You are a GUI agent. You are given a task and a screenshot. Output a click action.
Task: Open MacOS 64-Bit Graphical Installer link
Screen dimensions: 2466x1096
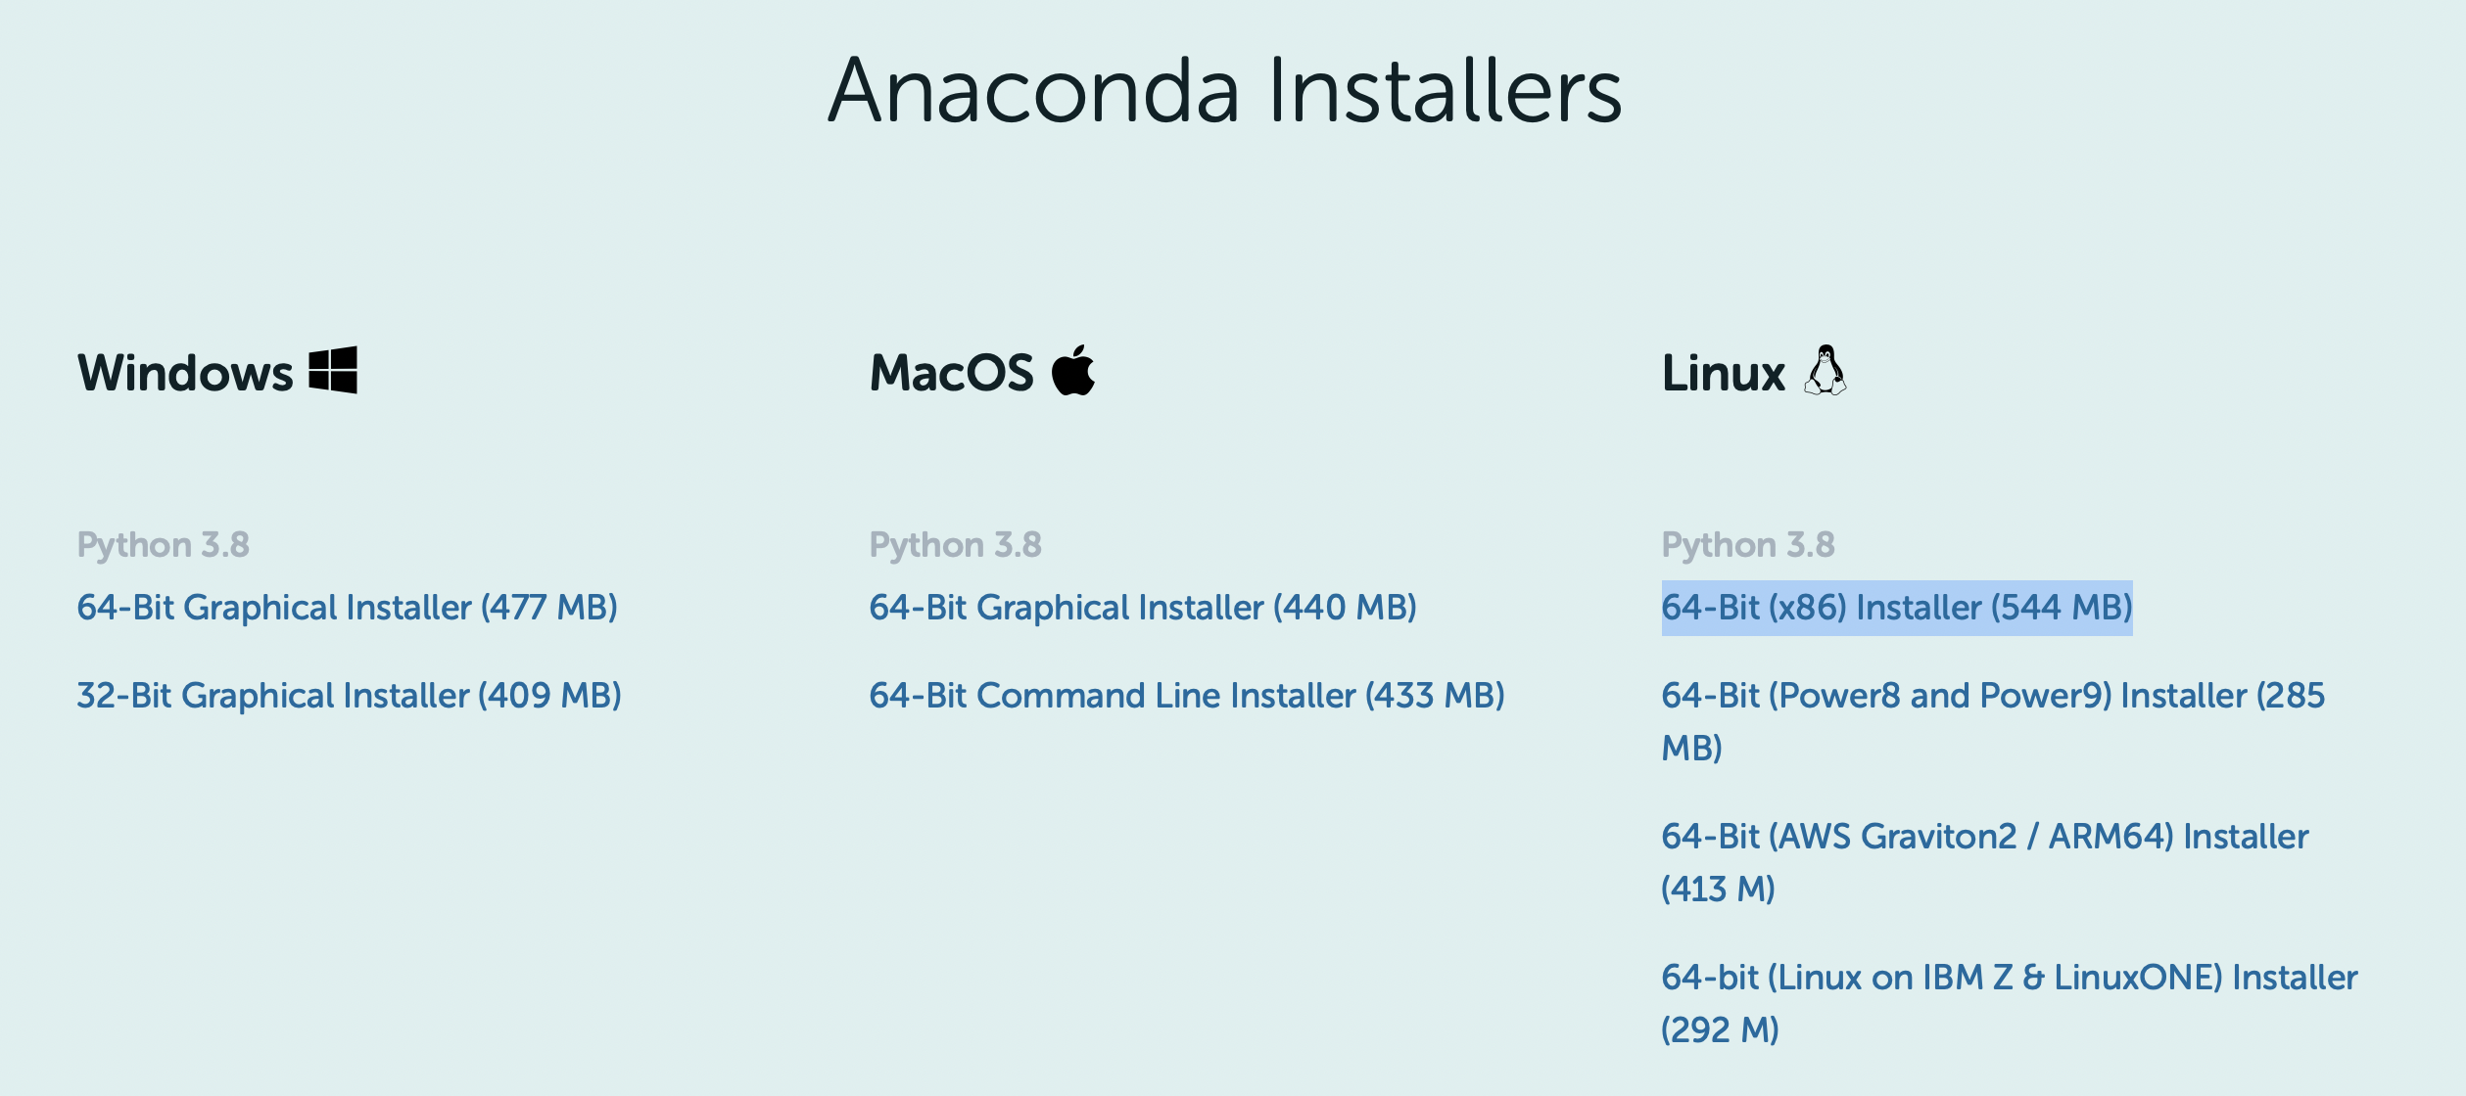[x=1142, y=608]
